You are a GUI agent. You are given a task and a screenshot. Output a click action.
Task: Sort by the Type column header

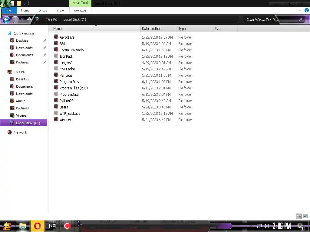[195, 29]
